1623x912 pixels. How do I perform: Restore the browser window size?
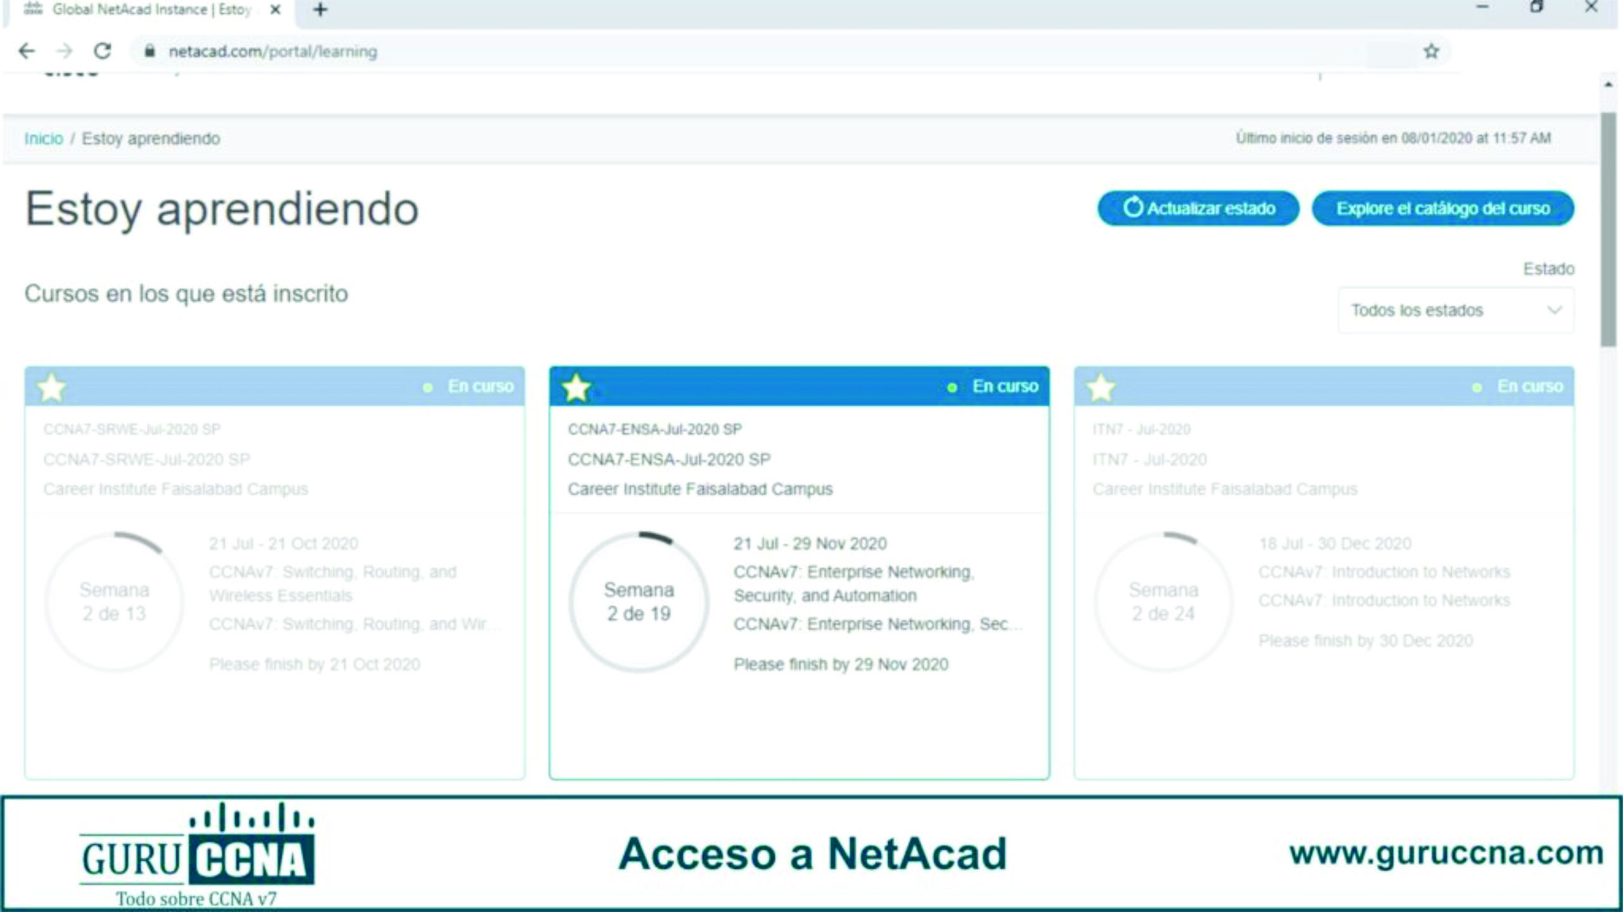pyautogui.click(x=1537, y=8)
